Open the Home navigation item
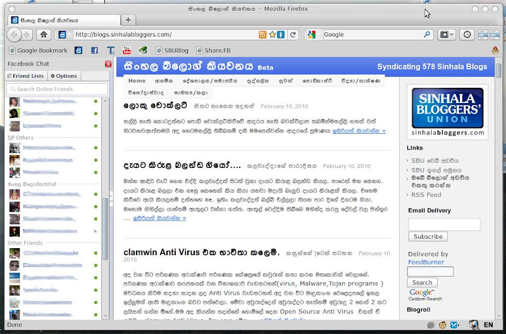The width and height of the screenshot is (506, 334). 137,81
